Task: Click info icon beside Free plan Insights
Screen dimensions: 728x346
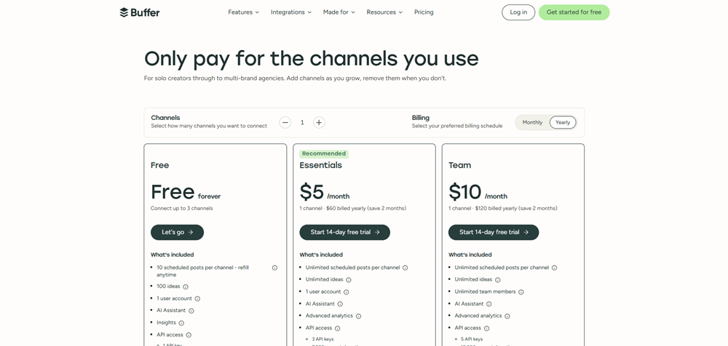Action: point(181,323)
